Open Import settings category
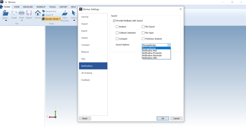246x127 pixels. 93,24
